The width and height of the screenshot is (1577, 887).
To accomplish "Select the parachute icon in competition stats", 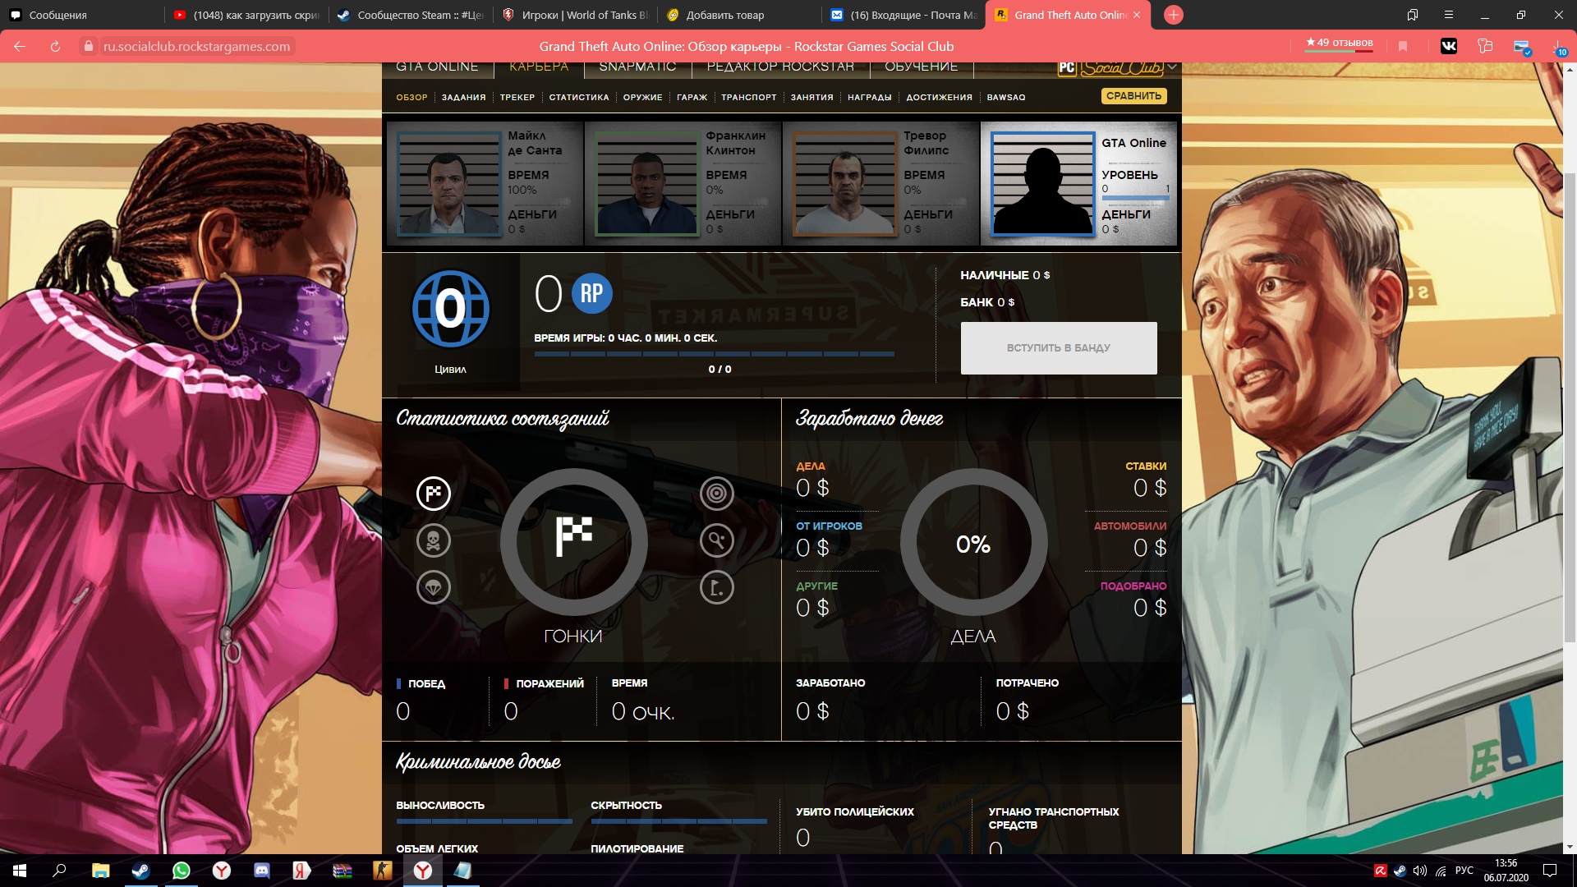I will coord(434,587).
